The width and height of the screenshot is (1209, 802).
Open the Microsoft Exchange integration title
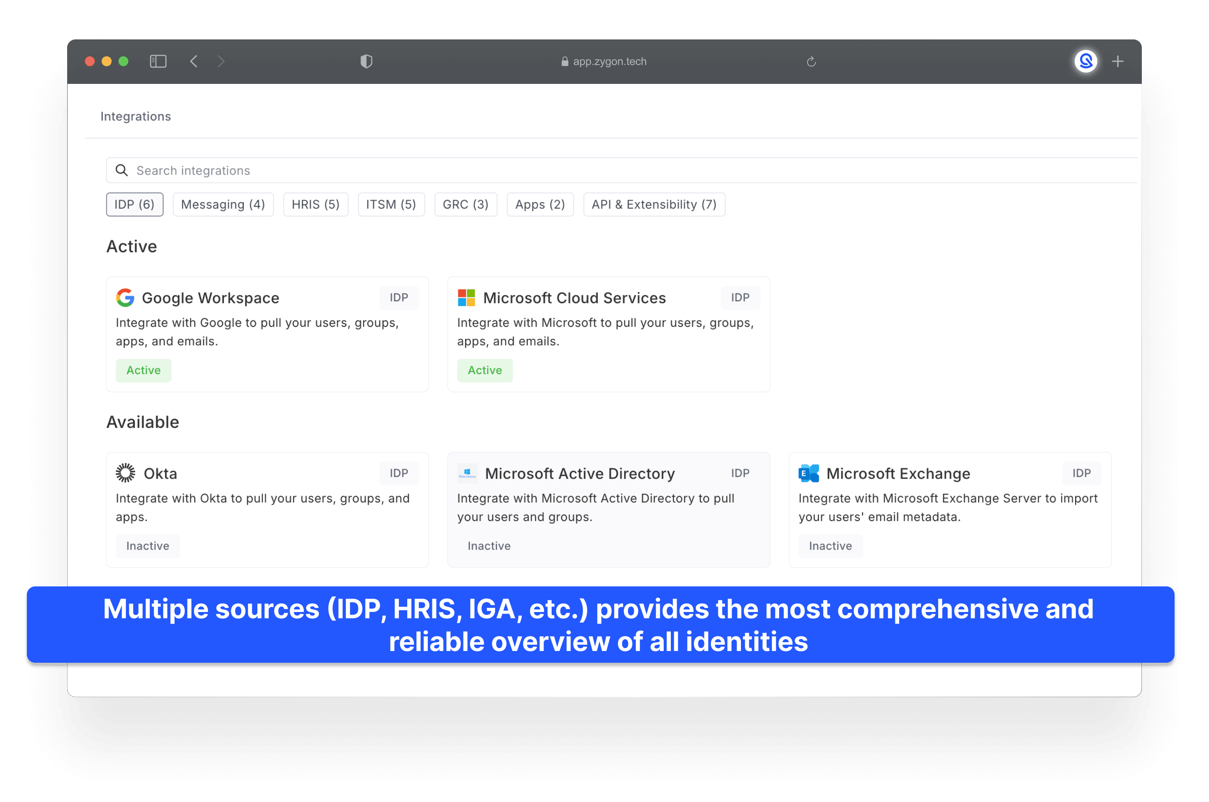[x=898, y=474]
